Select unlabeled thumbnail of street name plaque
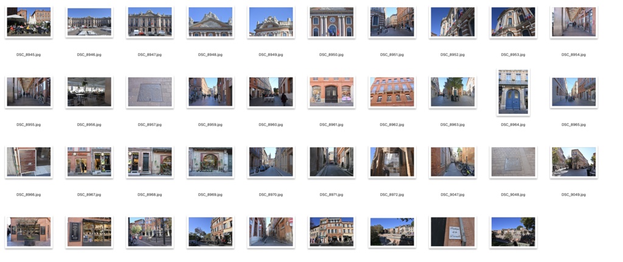623x262 pixels. tap(453, 232)
